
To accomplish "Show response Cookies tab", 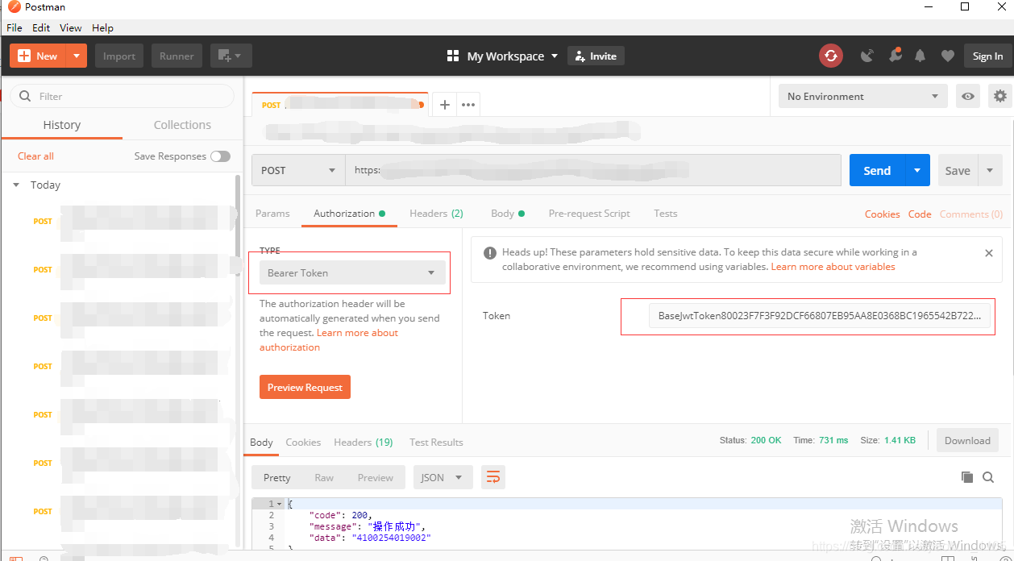I will (303, 442).
